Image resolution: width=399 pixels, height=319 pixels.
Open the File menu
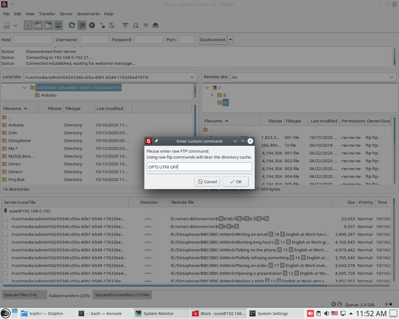pos(6,14)
